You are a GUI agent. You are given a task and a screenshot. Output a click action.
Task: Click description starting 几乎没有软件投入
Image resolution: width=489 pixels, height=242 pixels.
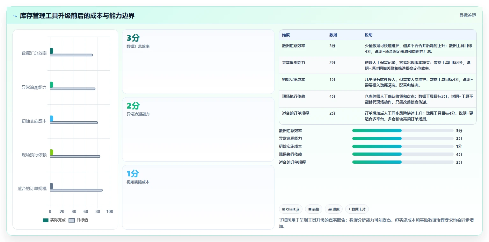tap(419, 82)
